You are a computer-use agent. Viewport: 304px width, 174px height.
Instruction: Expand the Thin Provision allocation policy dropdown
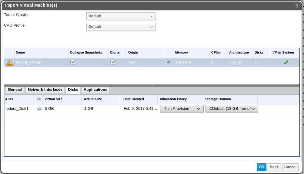tap(182, 109)
